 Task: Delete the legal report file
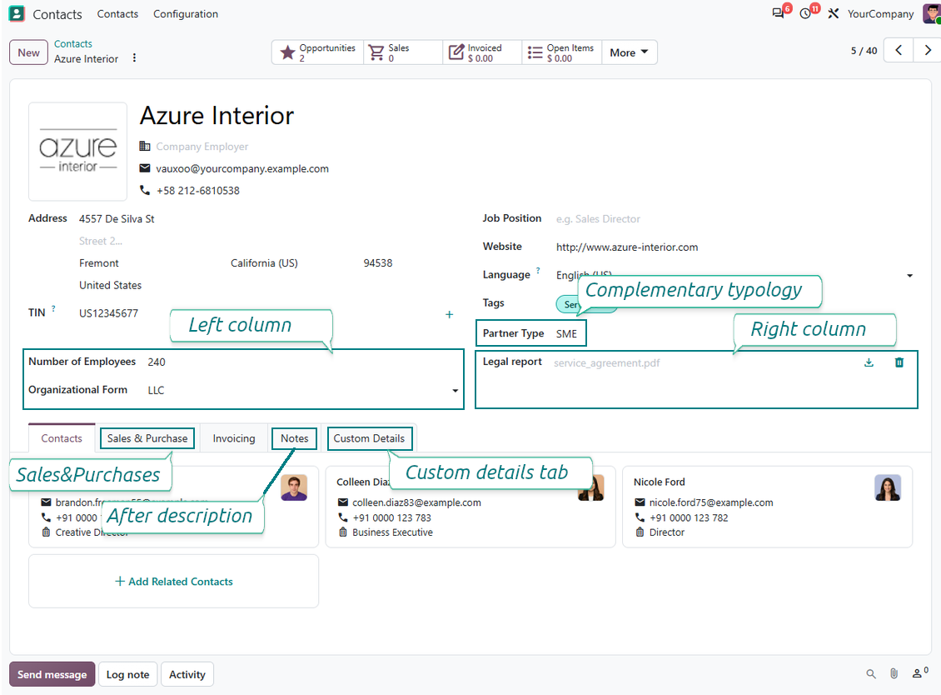899,362
